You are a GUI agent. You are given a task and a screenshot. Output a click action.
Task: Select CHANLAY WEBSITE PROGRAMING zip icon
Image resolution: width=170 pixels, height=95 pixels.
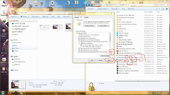[x=117, y=71]
